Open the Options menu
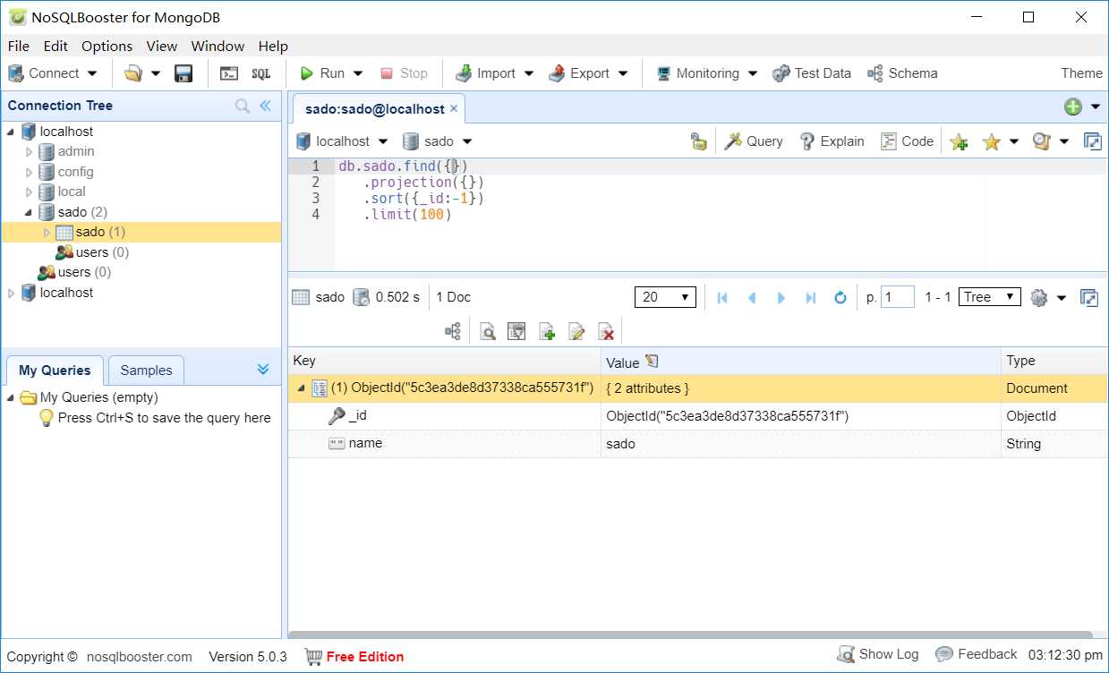The image size is (1109, 673). click(x=107, y=46)
